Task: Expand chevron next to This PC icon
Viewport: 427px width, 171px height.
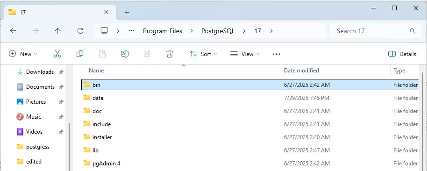Action: tap(118, 31)
